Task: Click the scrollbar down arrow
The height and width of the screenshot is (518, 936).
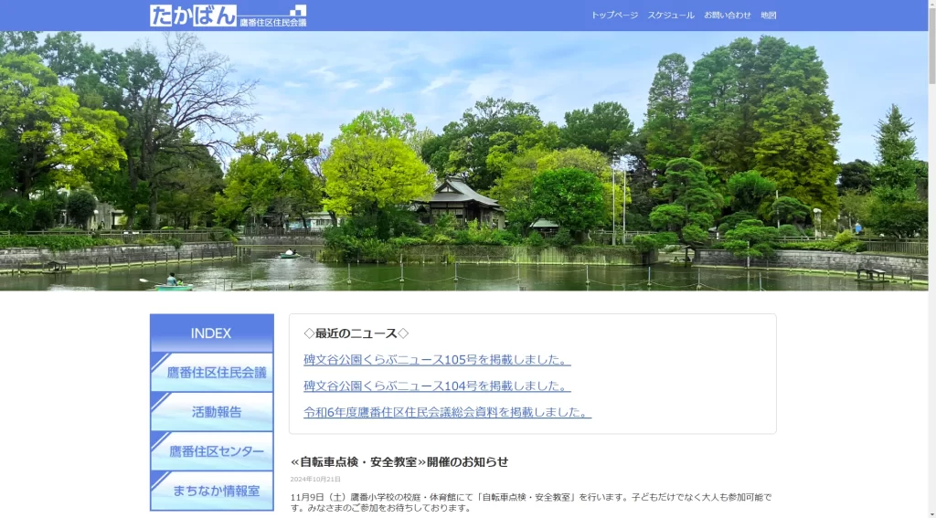Action: tap(931, 512)
